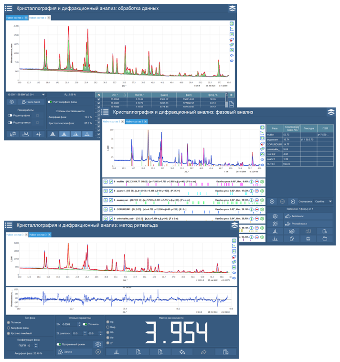This screenshot has height=362, width=340.
Task: Click the ПШПВ value input field
Action: pyautogui.click(x=29, y=345)
